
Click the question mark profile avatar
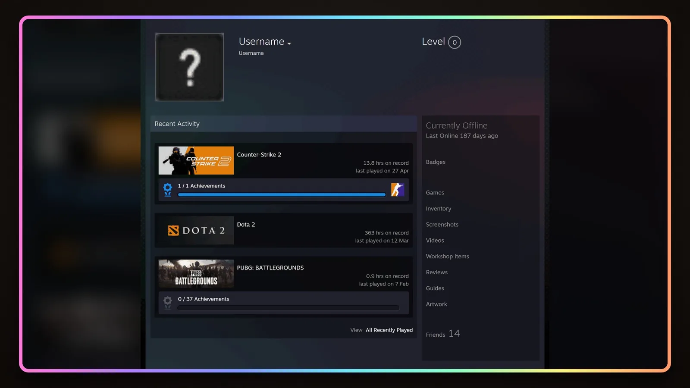189,67
